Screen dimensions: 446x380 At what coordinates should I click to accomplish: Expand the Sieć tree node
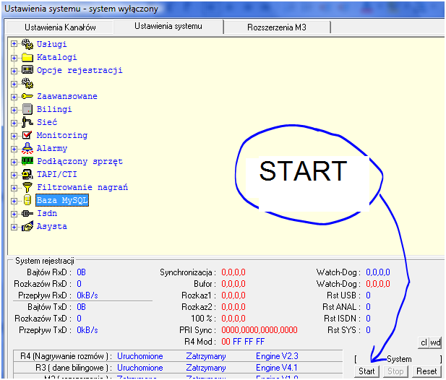pos(14,123)
